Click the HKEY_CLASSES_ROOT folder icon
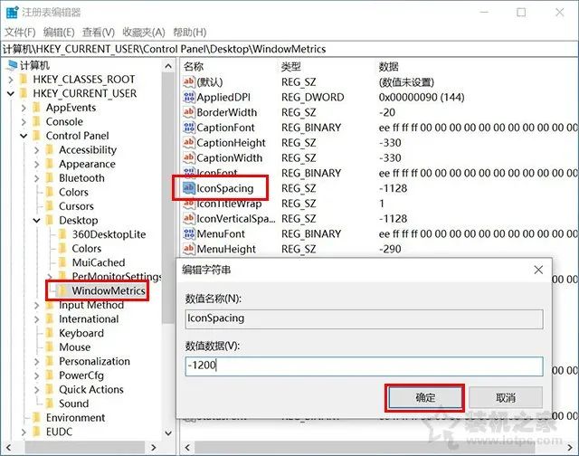Screen dimensions: 579x456 (24, 80)
